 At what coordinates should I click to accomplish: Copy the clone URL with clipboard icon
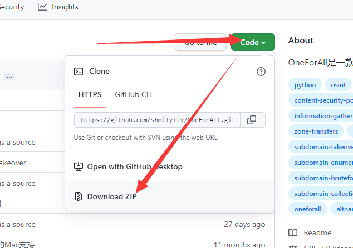click(253, 120)
